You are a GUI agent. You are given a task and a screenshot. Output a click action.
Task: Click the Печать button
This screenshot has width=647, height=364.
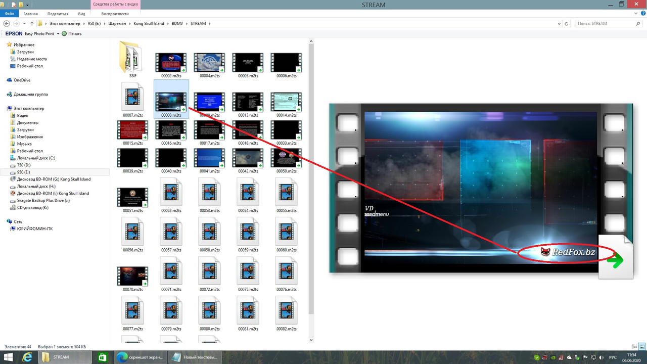click(x=71, y=33)
